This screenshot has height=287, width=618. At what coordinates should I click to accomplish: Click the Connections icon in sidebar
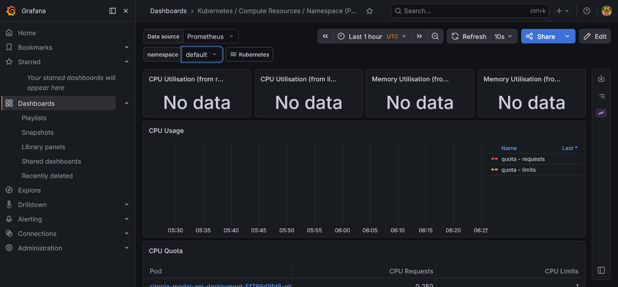[x=9, y=234]
